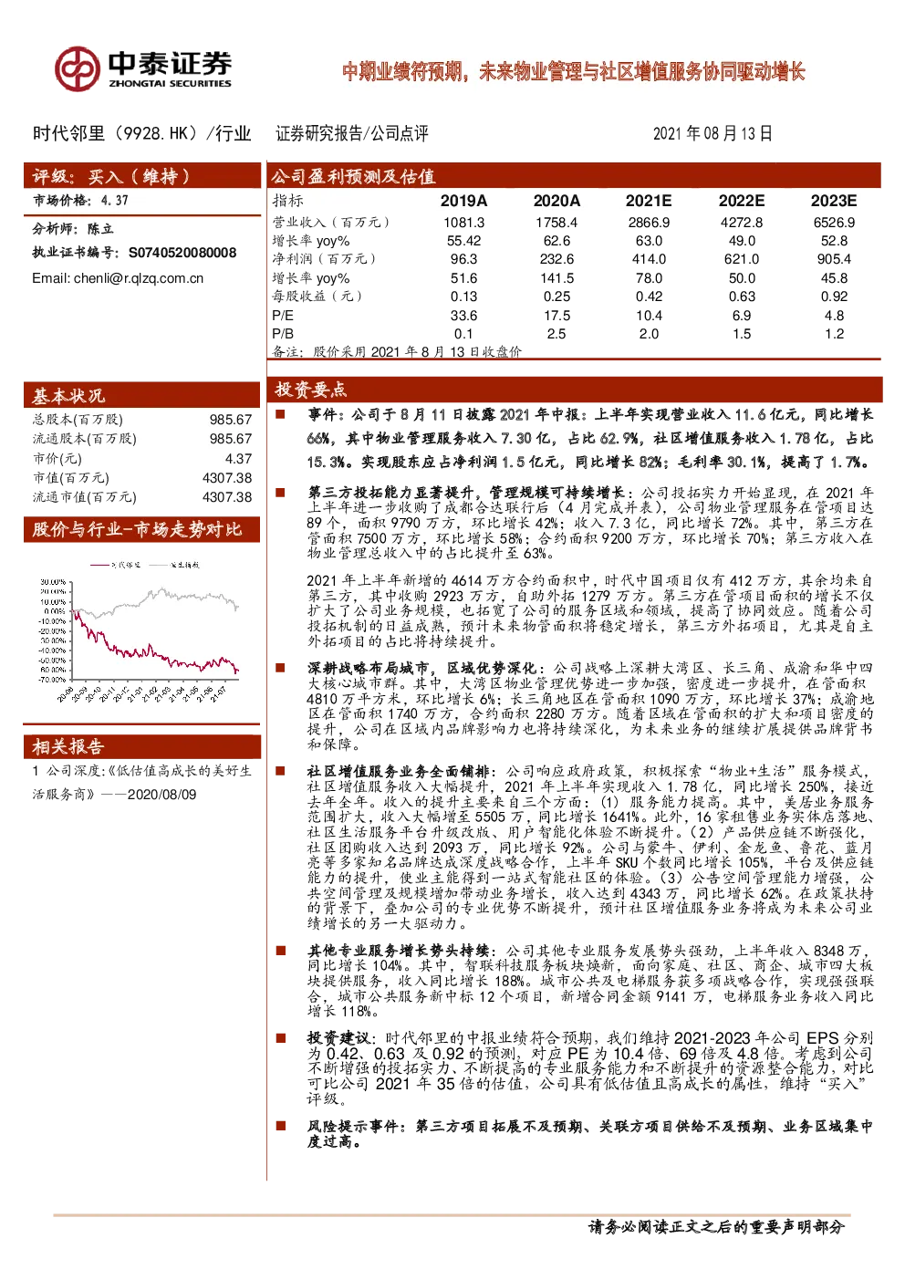Click the analyst name 陈立
This screenshot has height=1280, width=905.
click(100, 229)
